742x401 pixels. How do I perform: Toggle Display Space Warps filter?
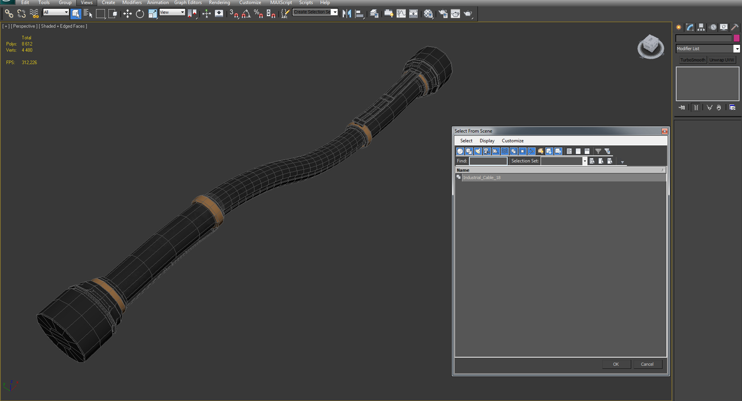pyautogui.click(x=505, y=151)
